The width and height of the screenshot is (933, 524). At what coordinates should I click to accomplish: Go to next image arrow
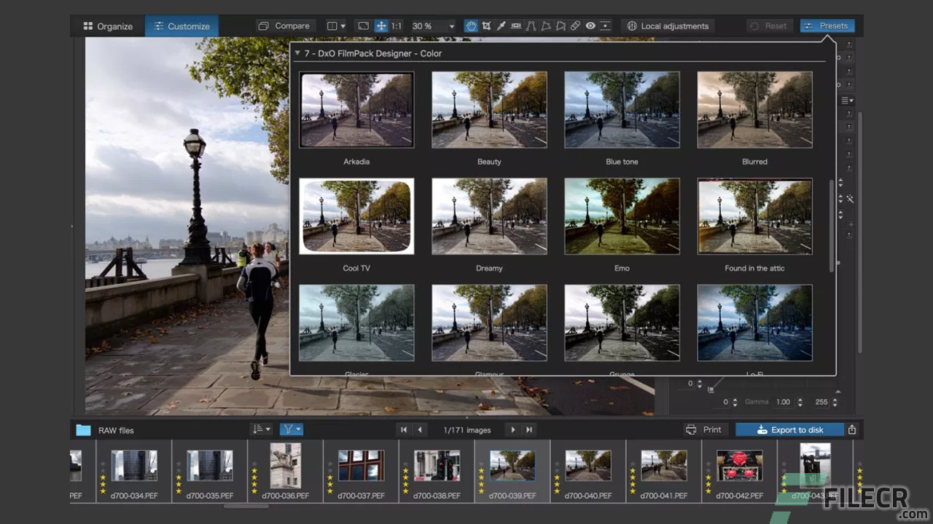tap(513, 430)
